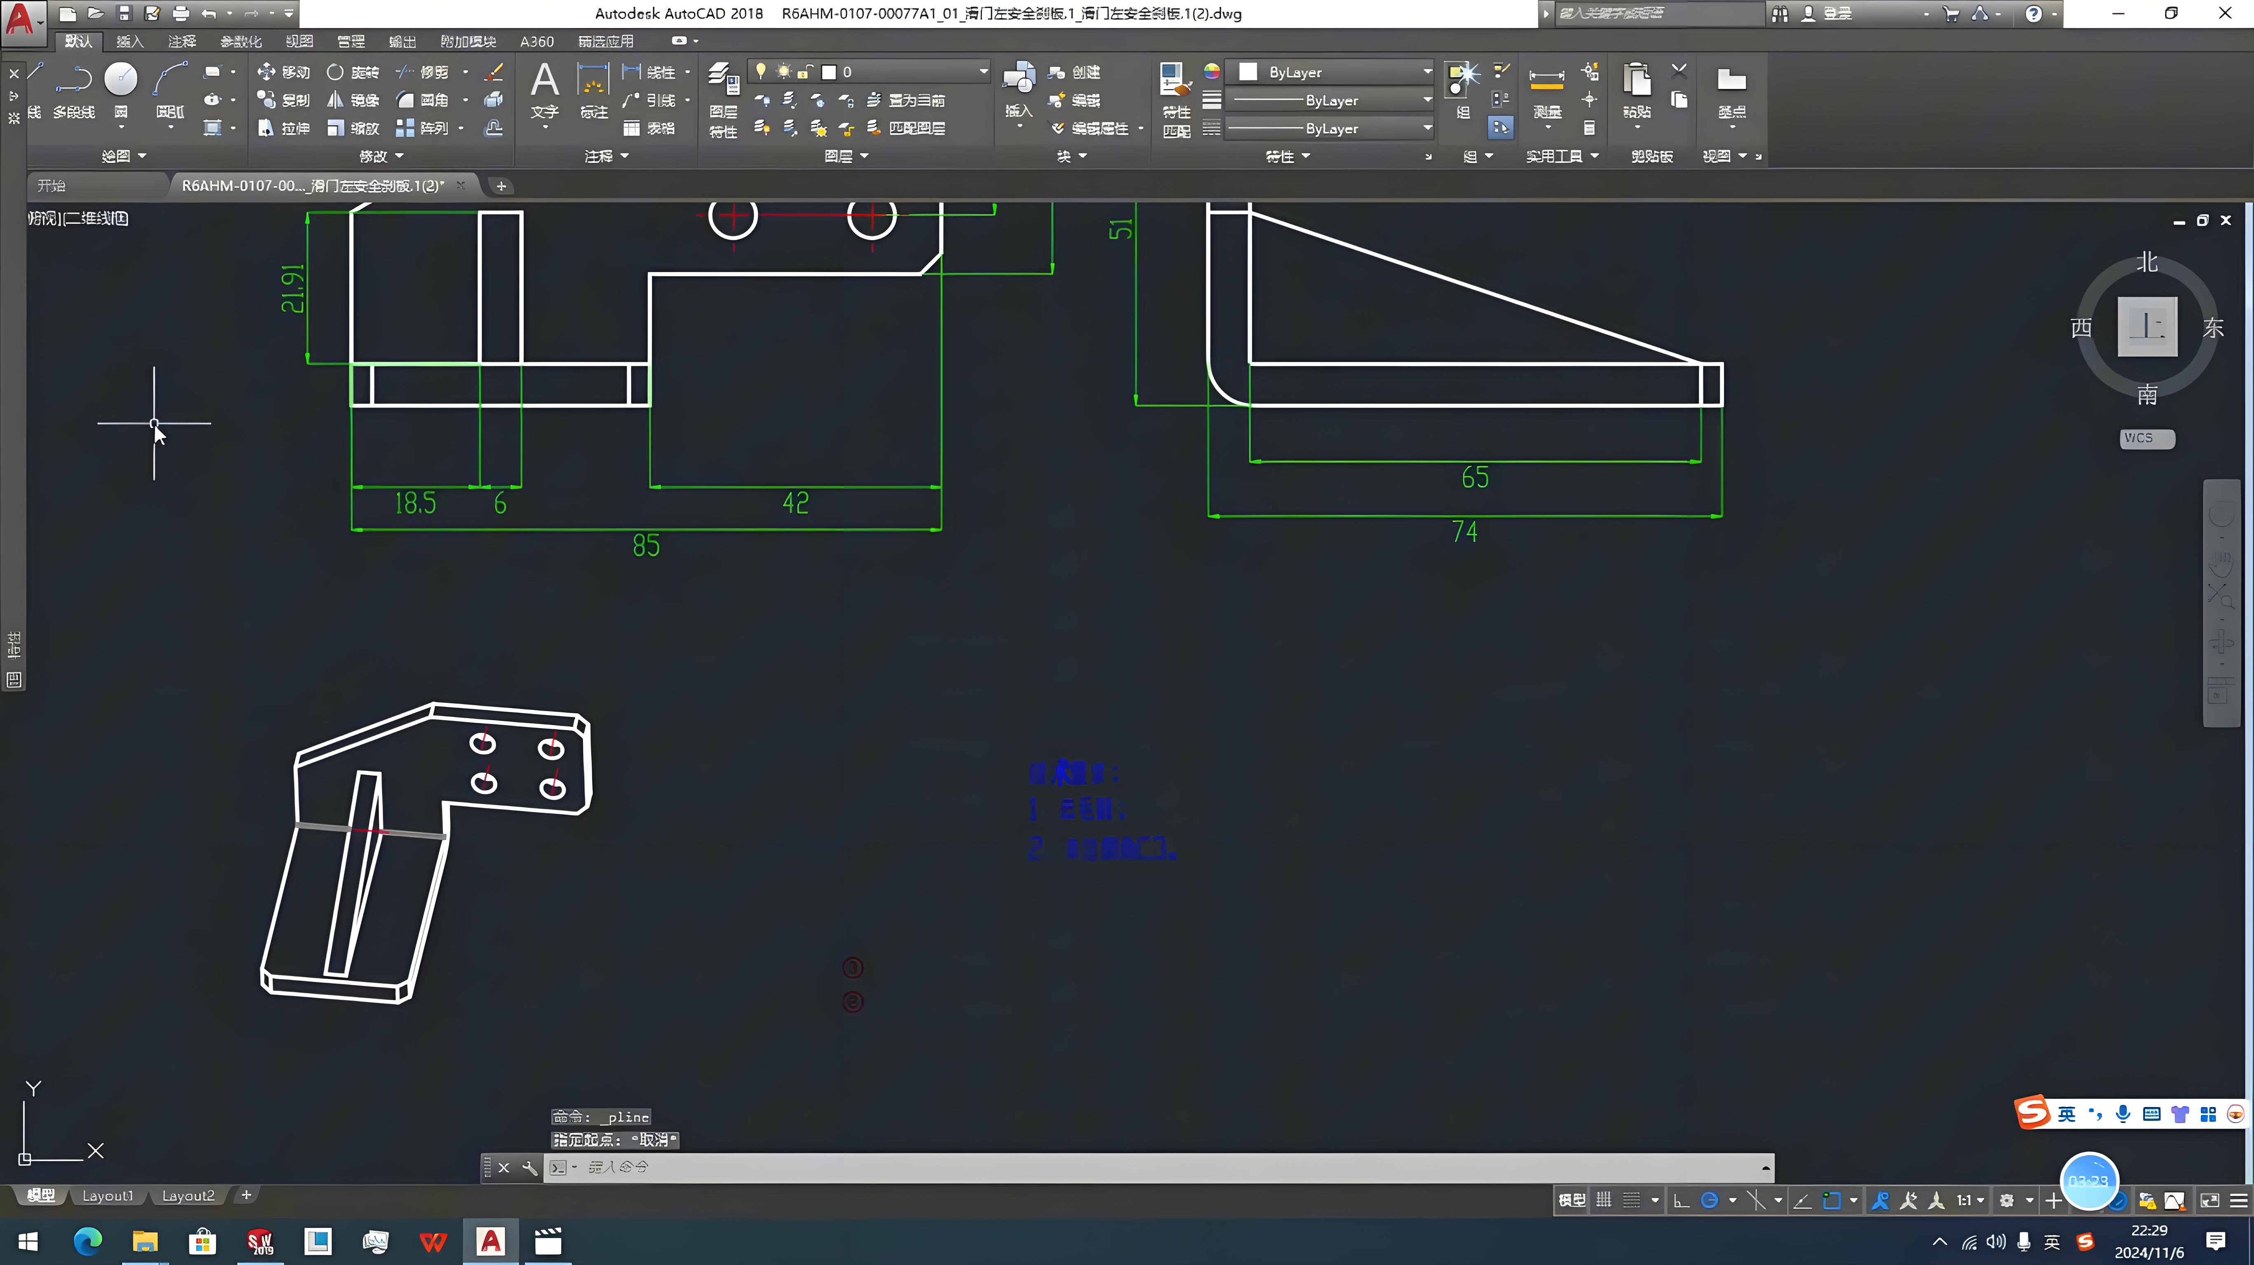The width and height of the screenshot is (2254, 1265).
Task: Click the Model space button in status bar
Action: [x=1571, y=1200]
